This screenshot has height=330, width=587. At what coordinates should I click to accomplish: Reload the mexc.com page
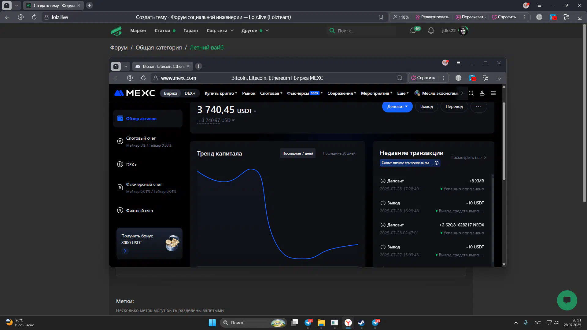click(x=143, y=78)
